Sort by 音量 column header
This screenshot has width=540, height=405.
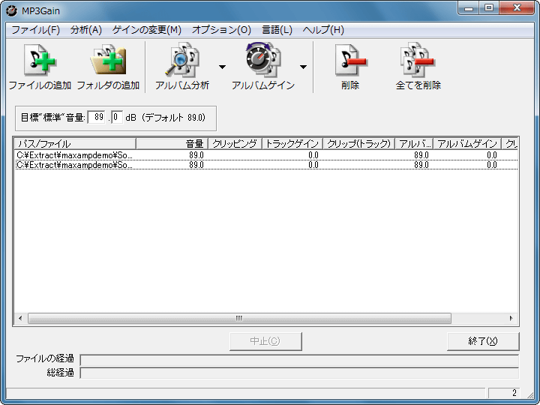tap(172, 143)
